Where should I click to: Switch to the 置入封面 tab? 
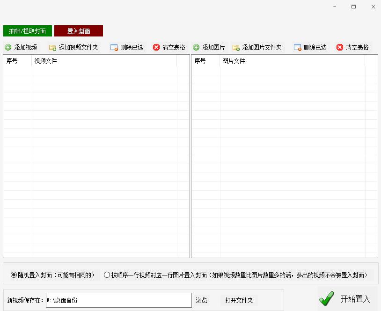tap(78, 30)
